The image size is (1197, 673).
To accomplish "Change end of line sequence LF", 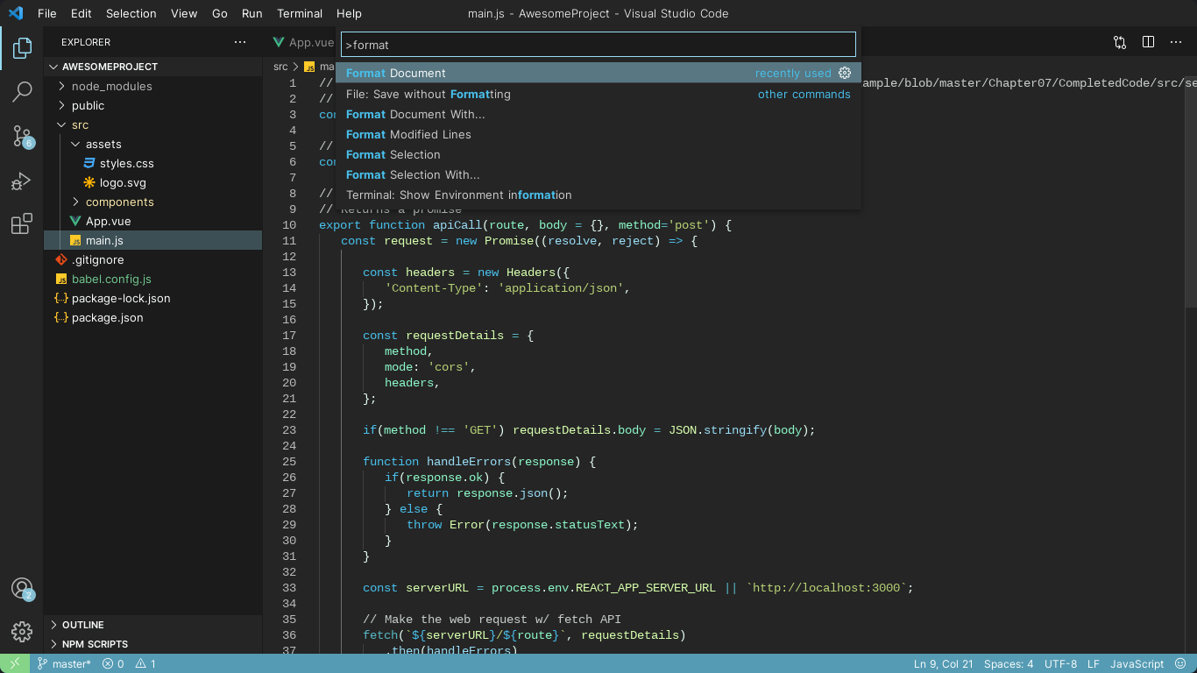I will coord(1094,663).
